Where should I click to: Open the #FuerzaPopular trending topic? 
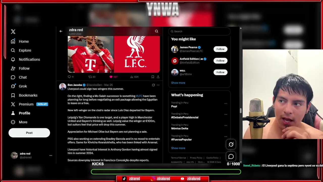(x=181, y=140)
